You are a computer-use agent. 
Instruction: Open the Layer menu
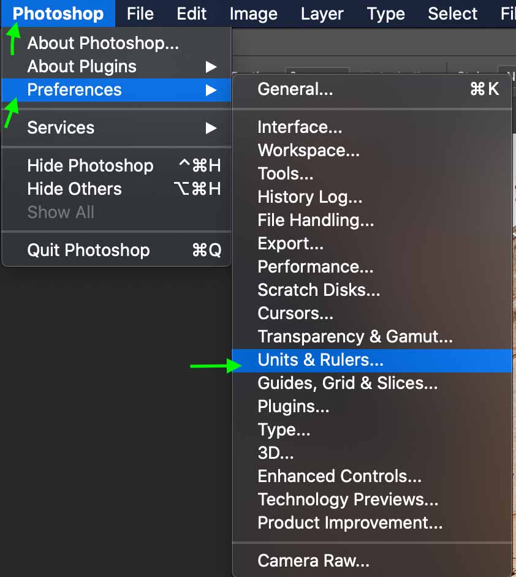tap(322, 14)
